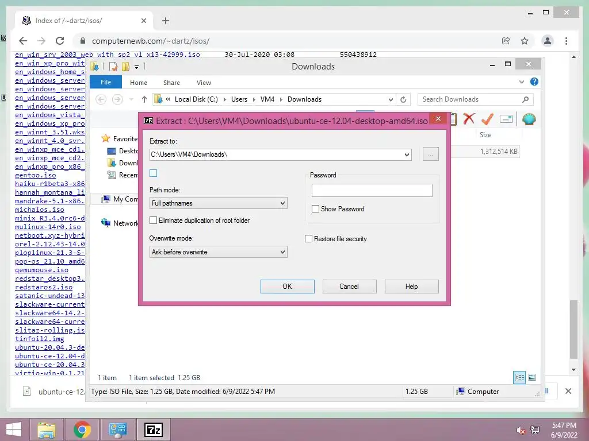The height and width of the screenshot is (441, 589).
Task: Select Local Disk (C:) in the breadcrumb
Action: [x=196, y=99]
